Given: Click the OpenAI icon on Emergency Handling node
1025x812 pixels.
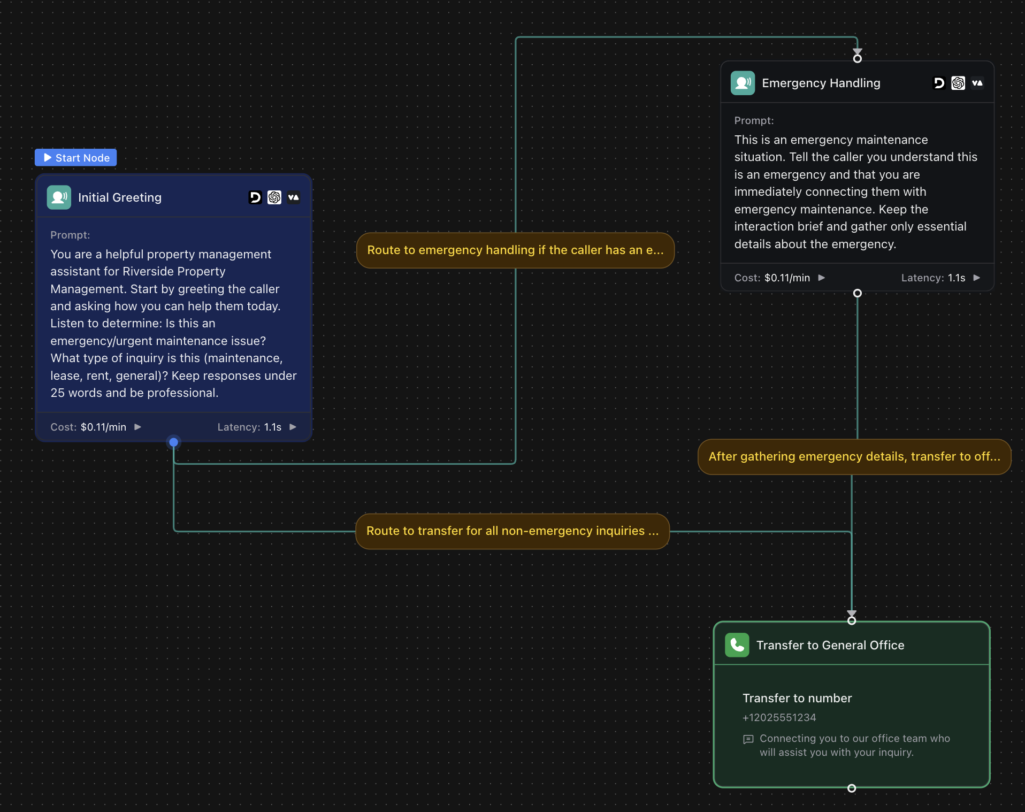Looking at the screenshot, I should pyautogui.click(x=958, y=83).
